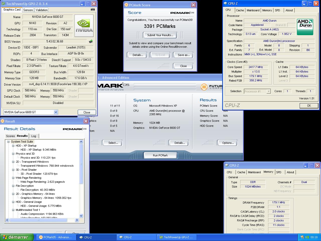Viewport: 321px width, 241px height.
Task: Click Run PCMark button
Action: [160, 155]
